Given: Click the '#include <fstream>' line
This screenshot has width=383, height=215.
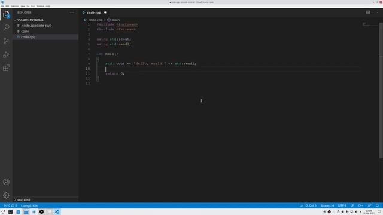Looking at the screenshot, I should [116, 29].
